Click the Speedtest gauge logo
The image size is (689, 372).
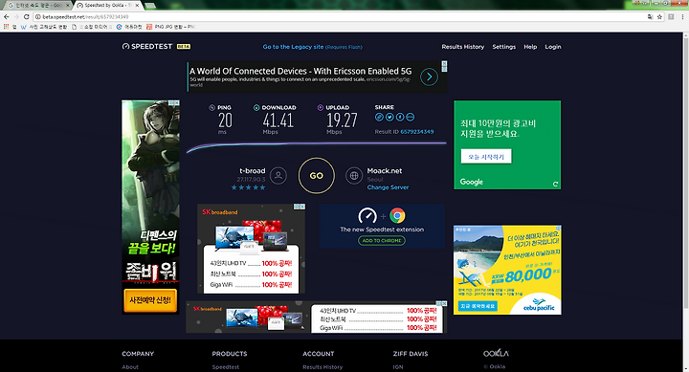(x=125, y=47)
